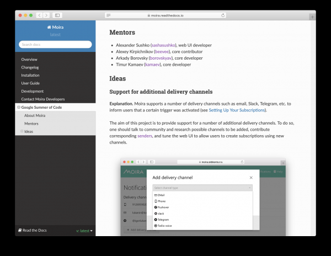Toggle the Safari sidebar button
This screenshot has height=256, width=331.
coord(57,15)
